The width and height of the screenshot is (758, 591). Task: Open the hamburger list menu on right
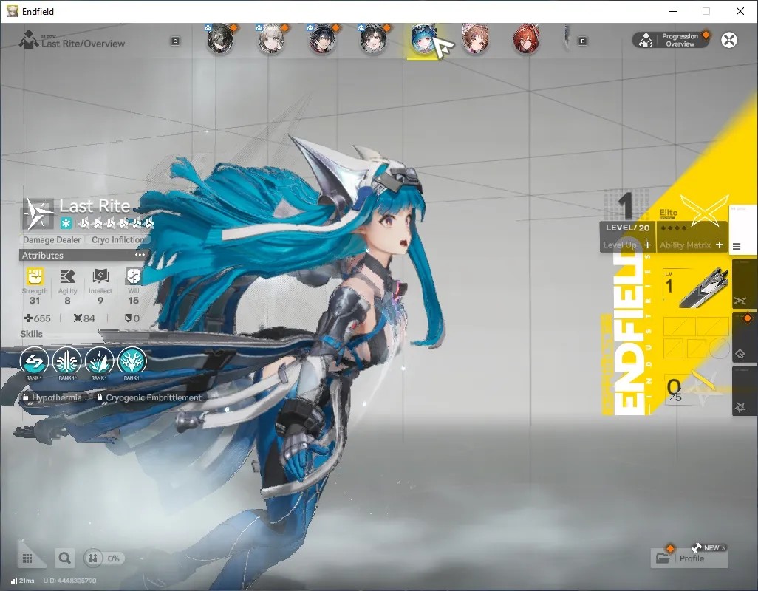point(737,247)
